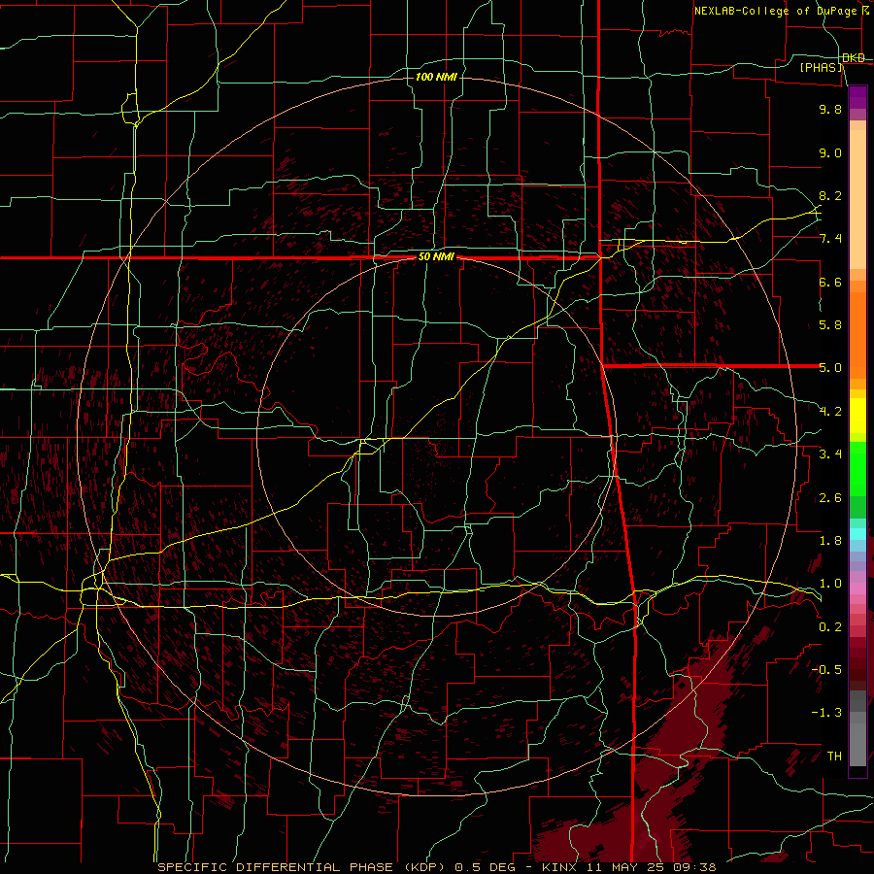This screenshot has width=874, height=874.
Task: Click the -1.3 value on the color scale
Action: coord(826,713)
